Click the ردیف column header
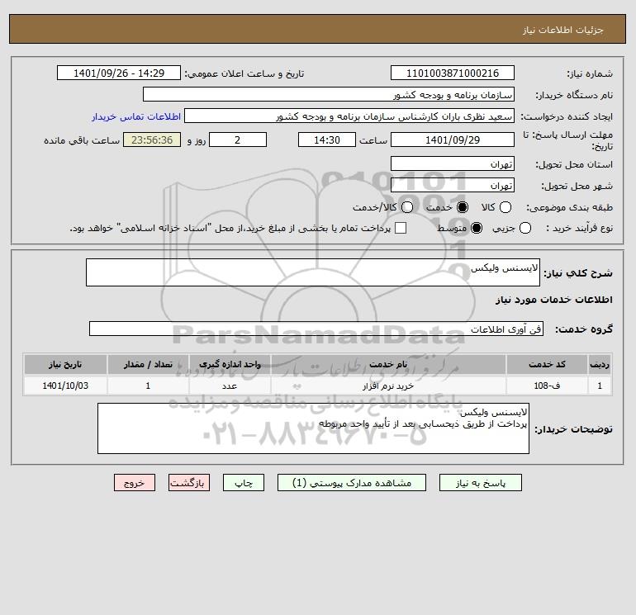The width and height of the screenshot is (636, 615). pos(600,364)
